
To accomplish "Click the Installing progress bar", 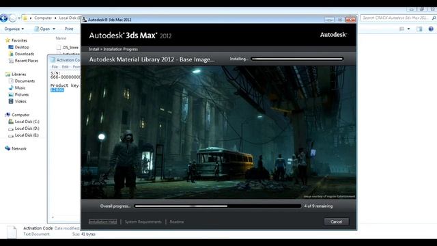I will 297,59.
